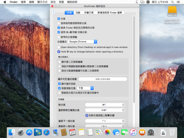Toggle the 分頁 checkbox

click(59, 19)
